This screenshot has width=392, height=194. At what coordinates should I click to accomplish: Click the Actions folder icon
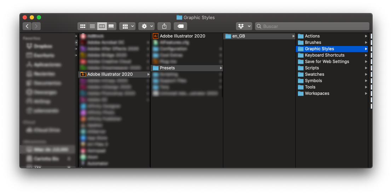(x=301, y=36)
